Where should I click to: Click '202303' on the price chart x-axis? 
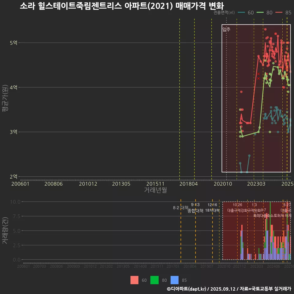click(x=256, y=184)
